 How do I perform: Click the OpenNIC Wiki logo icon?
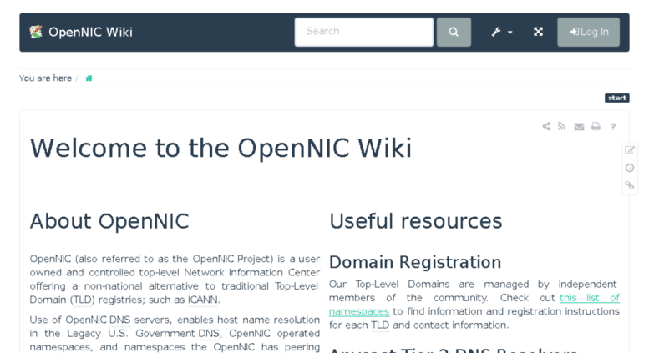coord(36,32)
